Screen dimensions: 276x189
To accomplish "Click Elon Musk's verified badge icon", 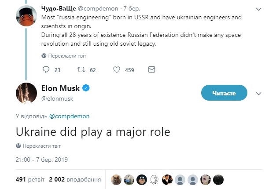I will click(x=87, y=88).
